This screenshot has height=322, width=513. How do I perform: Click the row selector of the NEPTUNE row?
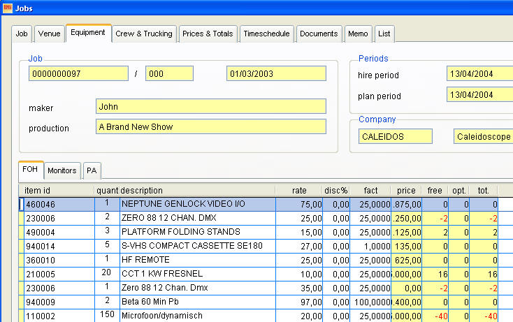tap(22, 205)
